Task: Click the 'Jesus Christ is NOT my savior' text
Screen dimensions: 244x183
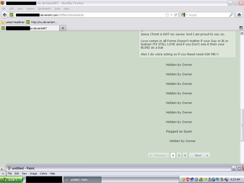Action: click(x=183, y=34)
